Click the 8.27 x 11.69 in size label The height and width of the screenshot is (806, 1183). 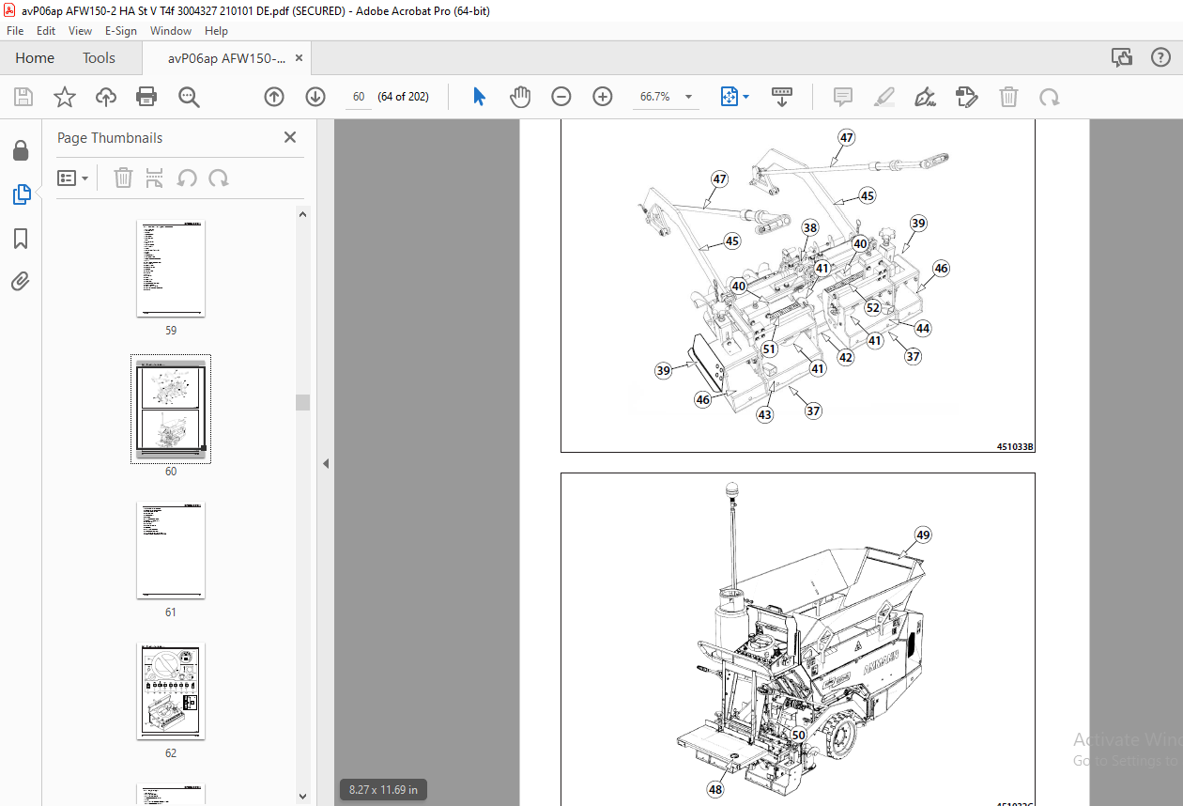(383, 789)
